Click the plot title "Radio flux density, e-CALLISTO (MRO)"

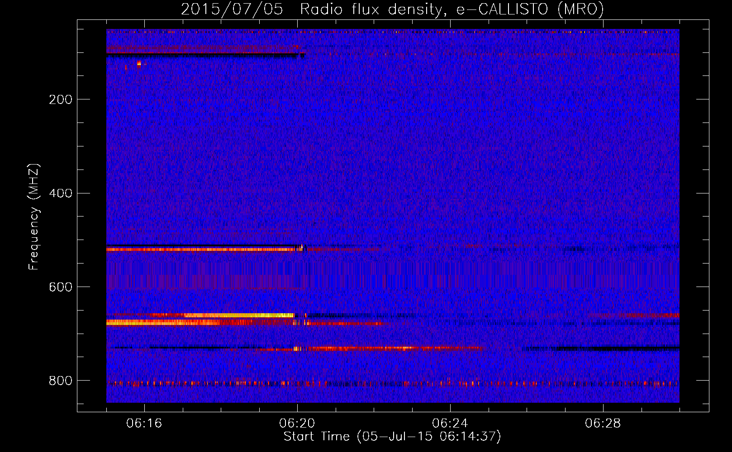452,9
